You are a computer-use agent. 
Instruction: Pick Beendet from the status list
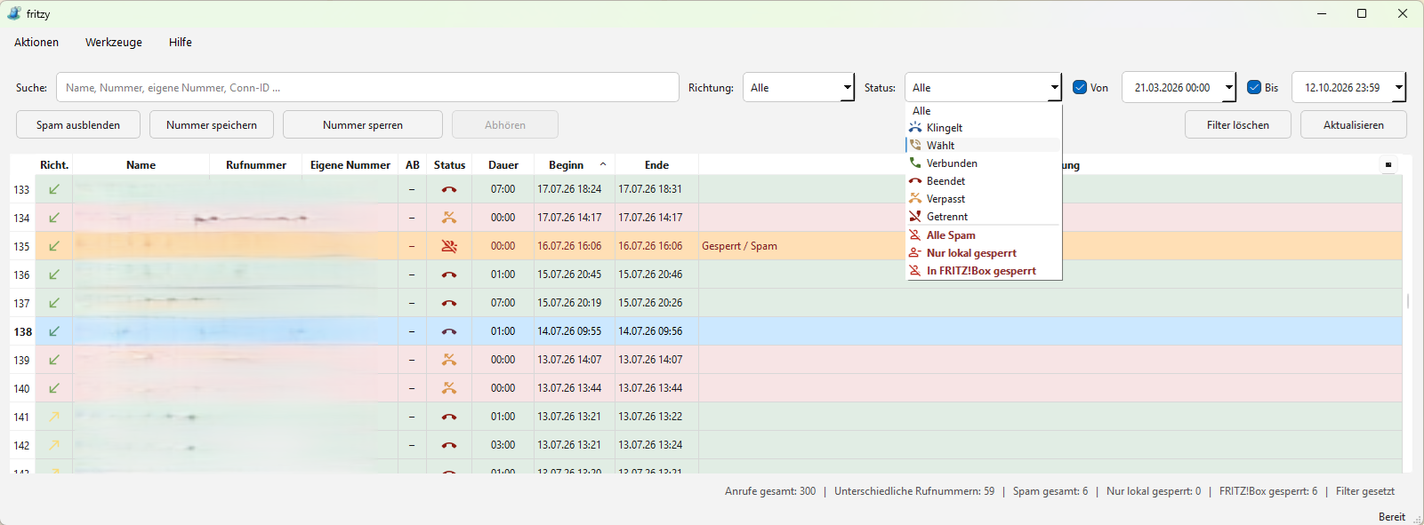983,181
